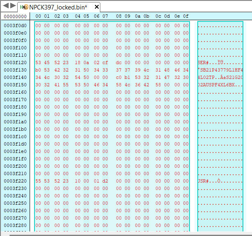252x236 pixels.
Task: Select byte 36 in row 0003f150
Action: [x=138, y=85]
